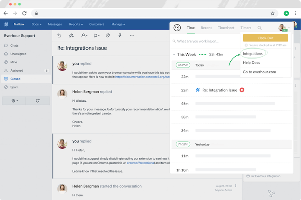Click the tag icon in toolbar

tap(108, 35)
